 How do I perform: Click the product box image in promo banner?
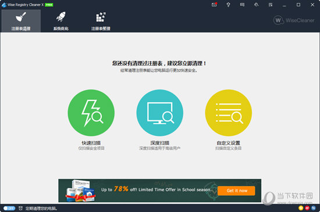(x=81, y=191)
